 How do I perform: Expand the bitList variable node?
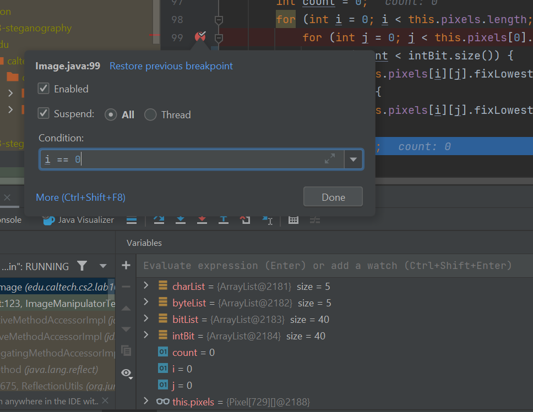(146, 318)
